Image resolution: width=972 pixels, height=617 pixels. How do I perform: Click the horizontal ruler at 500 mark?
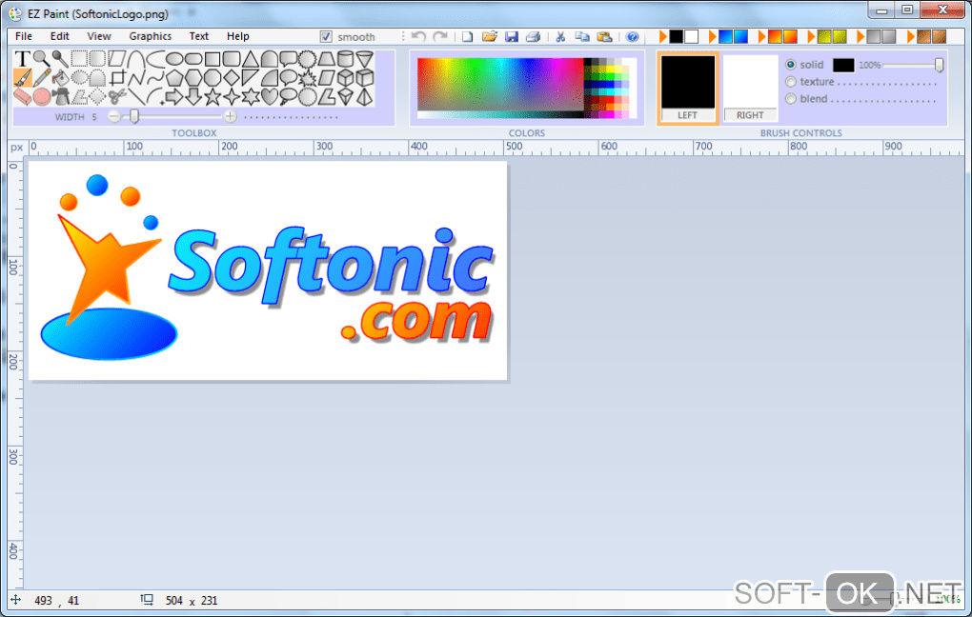514,147
